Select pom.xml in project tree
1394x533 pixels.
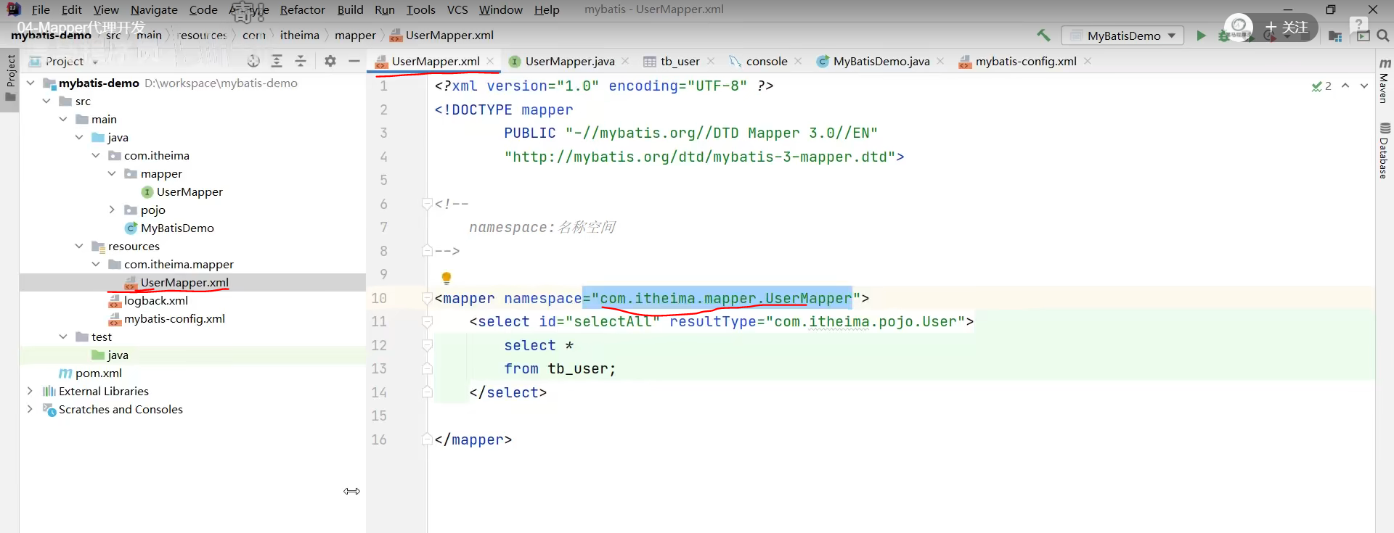pyautogui.click(x=98, y=373)
